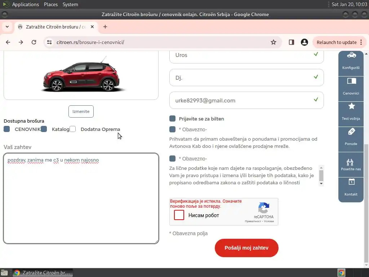The width and height of the screenshot is (369, 277).
Task: Check the Нисам робот reCAPTCHA box
Action: tap(179, 215)
